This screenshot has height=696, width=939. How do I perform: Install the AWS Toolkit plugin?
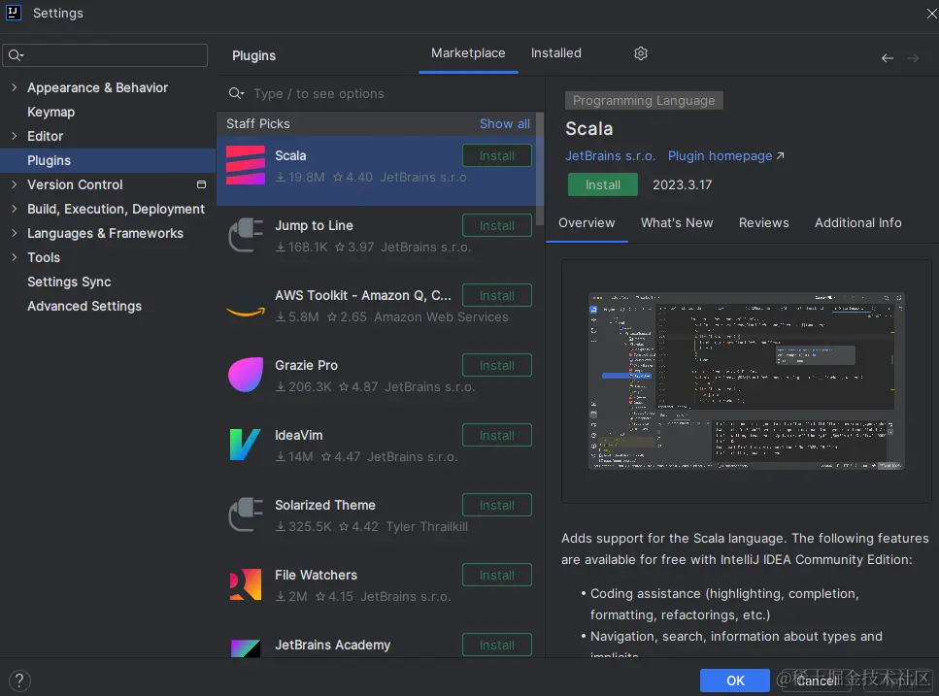click(496, 296)
